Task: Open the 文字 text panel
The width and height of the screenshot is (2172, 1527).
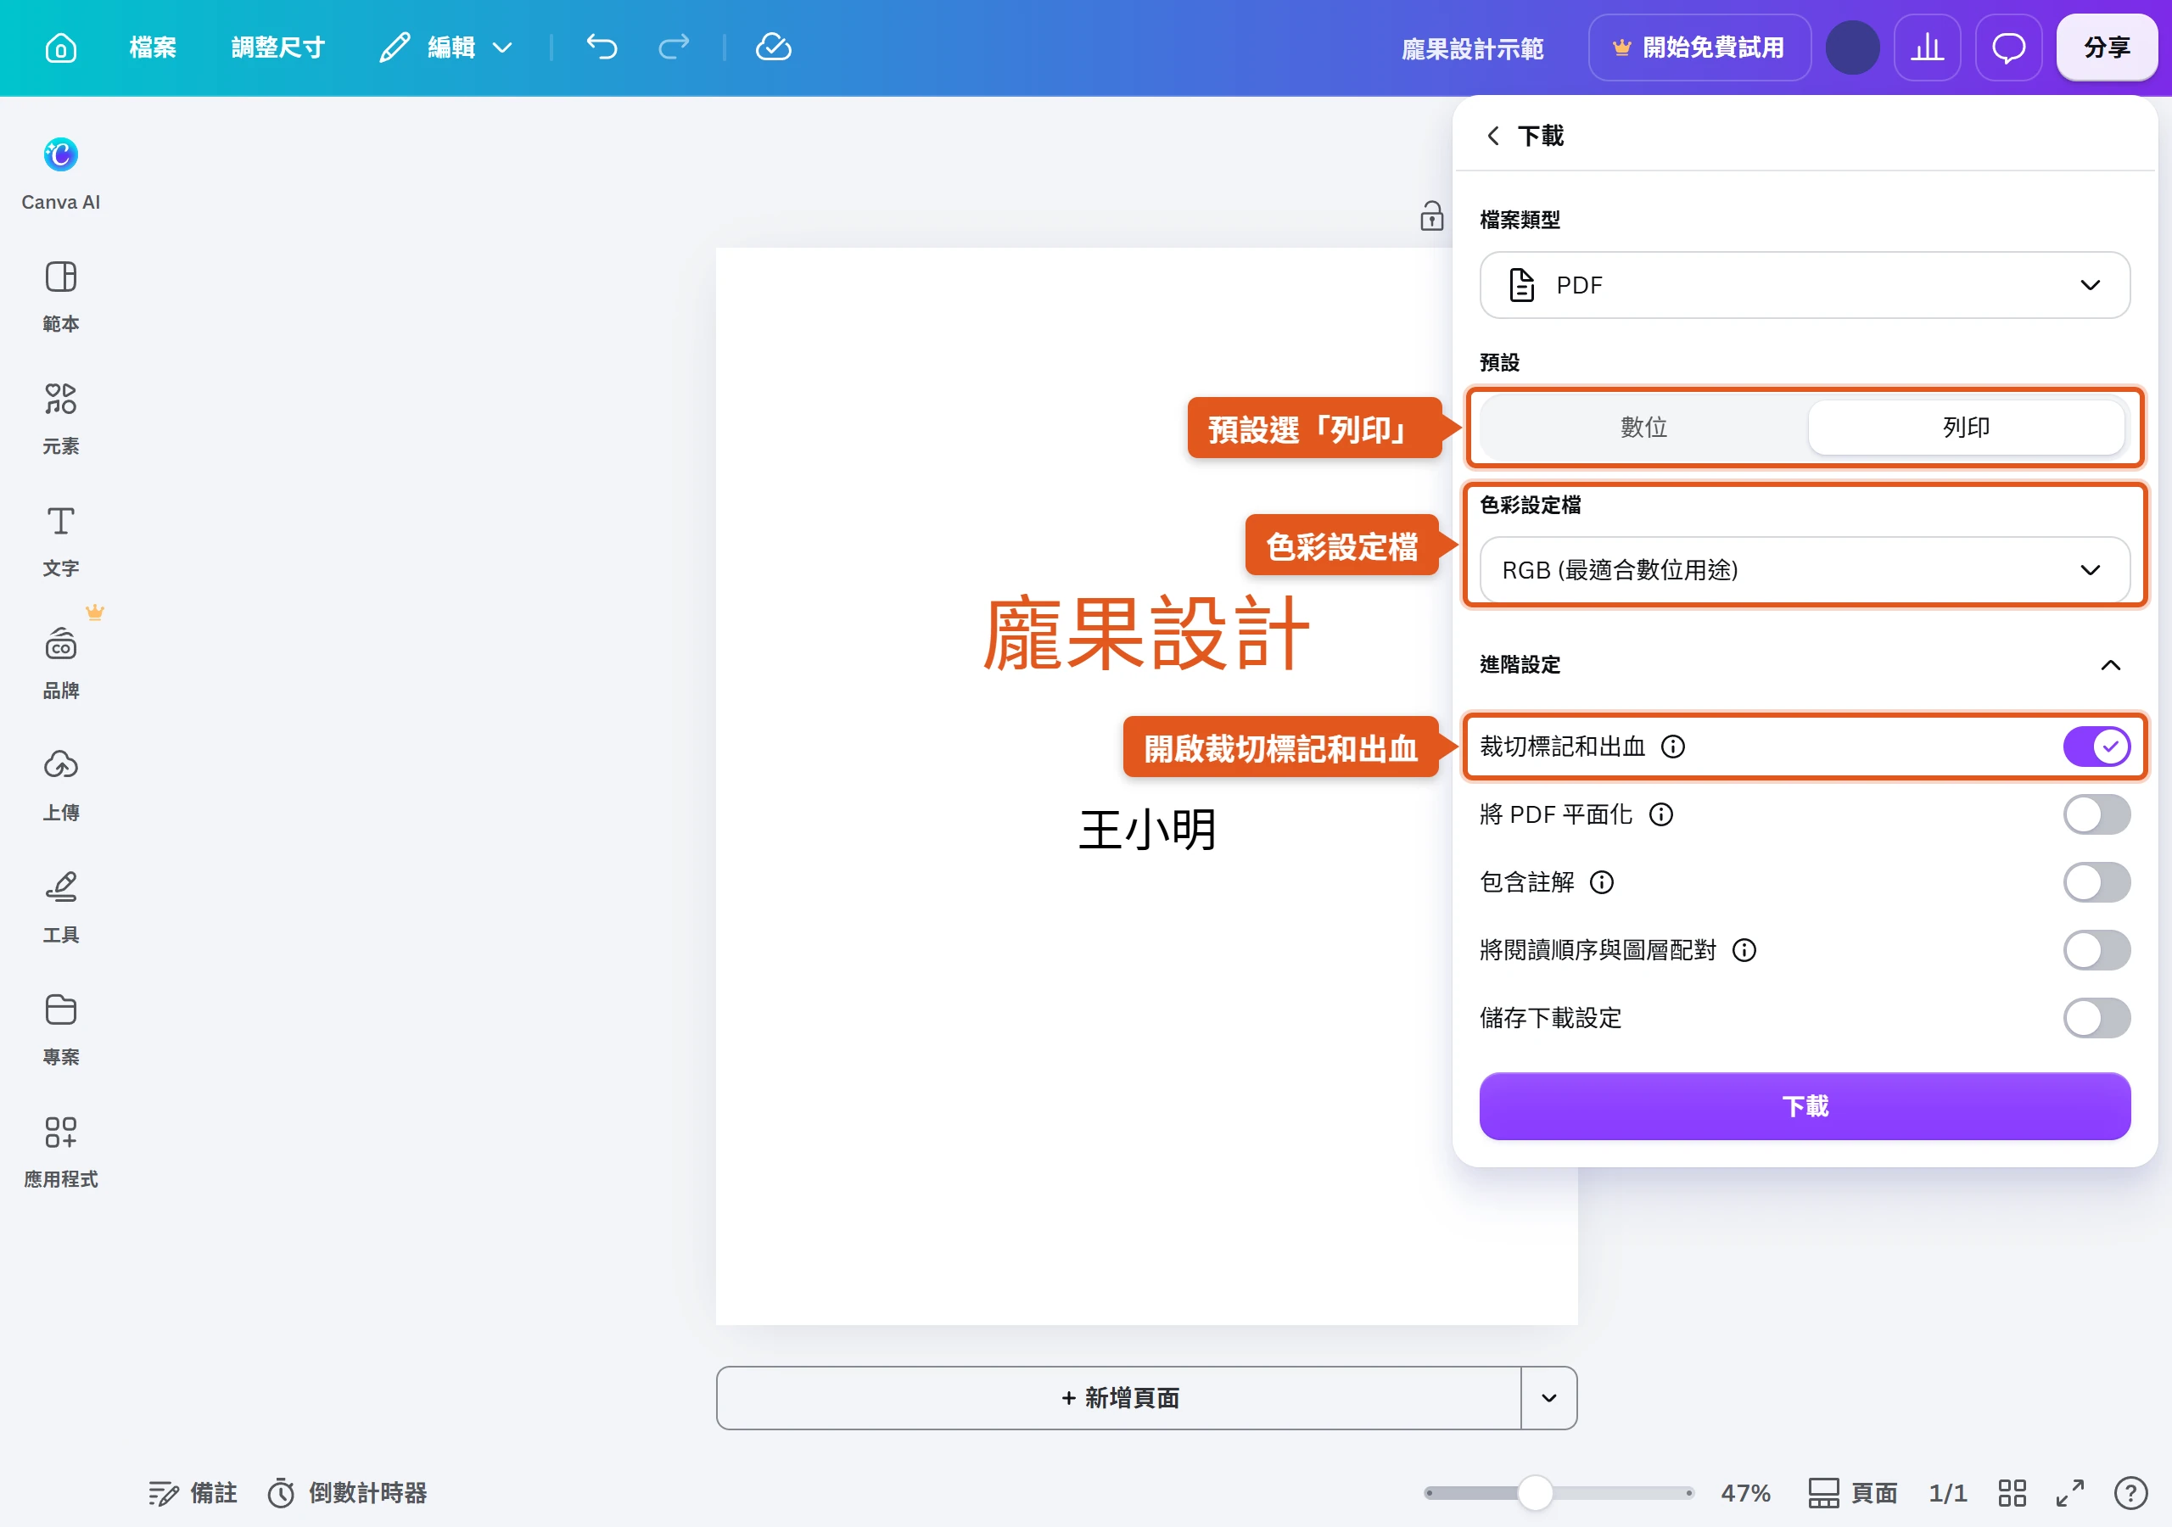Action: pyautogui.click(x=60, y=540)
